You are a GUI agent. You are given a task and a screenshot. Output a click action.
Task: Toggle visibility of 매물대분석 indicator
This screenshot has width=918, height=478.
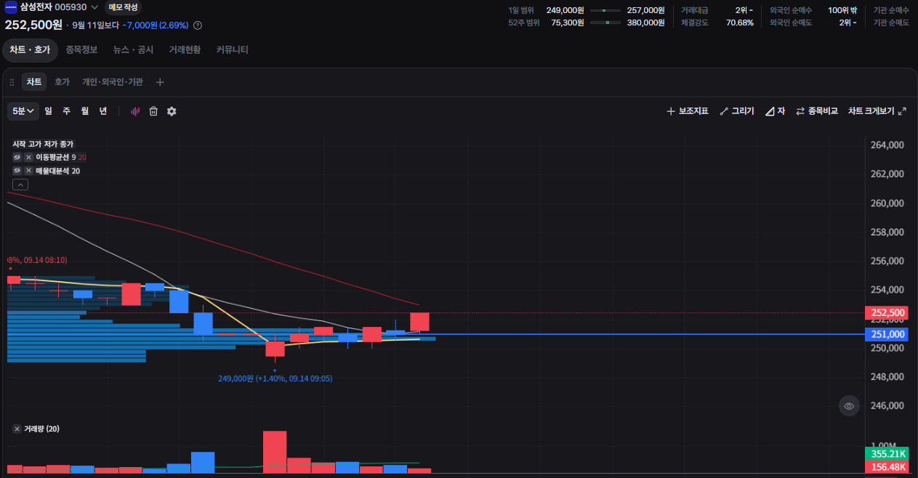(17, 171)
